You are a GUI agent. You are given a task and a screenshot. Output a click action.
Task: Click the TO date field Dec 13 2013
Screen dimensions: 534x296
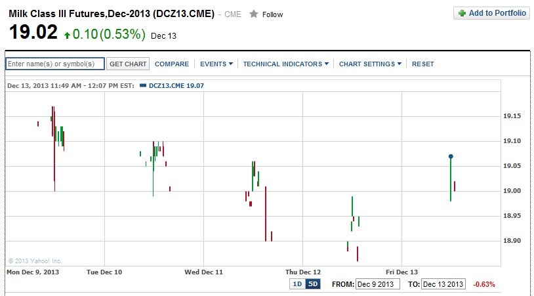tap(443, 284)
